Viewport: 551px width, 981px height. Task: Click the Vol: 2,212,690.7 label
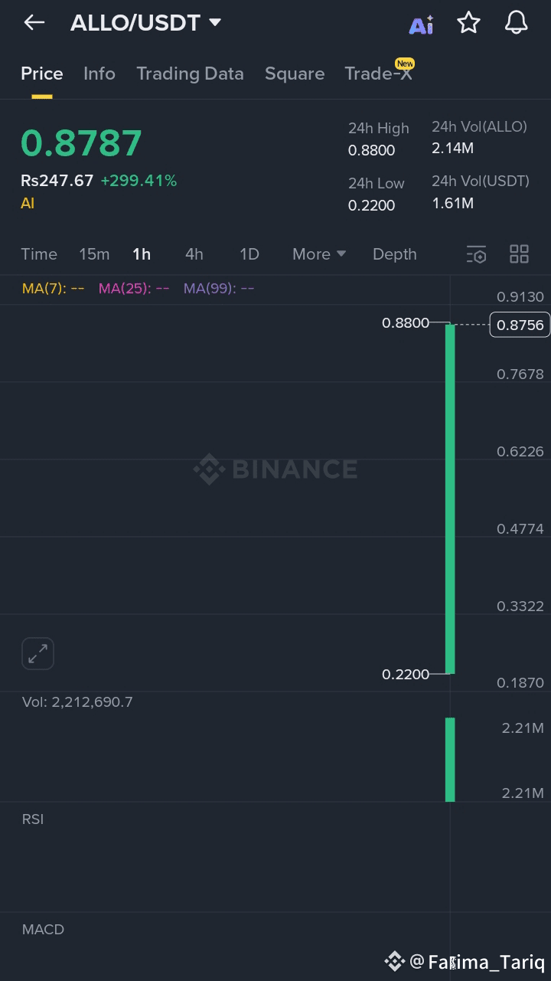[77, 701]
